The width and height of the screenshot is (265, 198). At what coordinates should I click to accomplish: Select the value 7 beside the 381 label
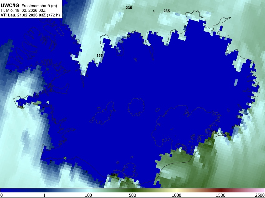(43, 108)
